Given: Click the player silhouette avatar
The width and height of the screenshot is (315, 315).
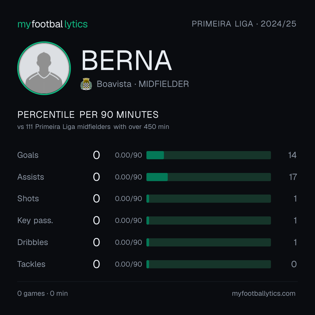Looking at the screenshot, I should pyautogui.click(x=44, y=68).
